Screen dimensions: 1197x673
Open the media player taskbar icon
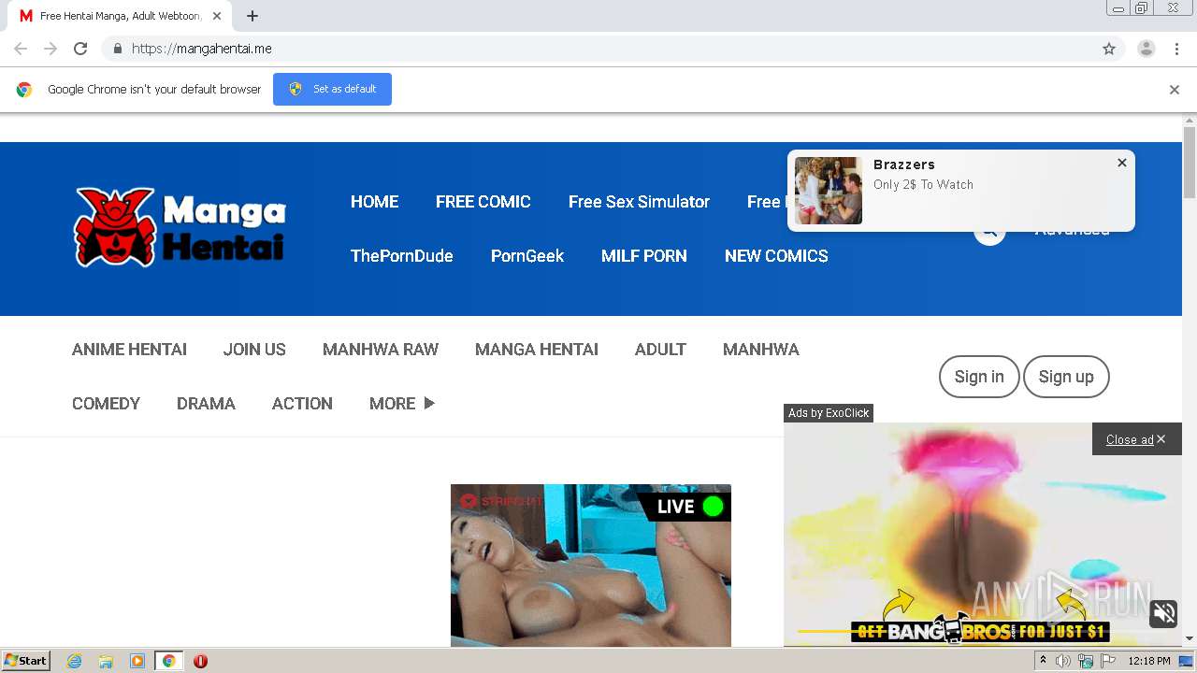click(x=137, y=661)
